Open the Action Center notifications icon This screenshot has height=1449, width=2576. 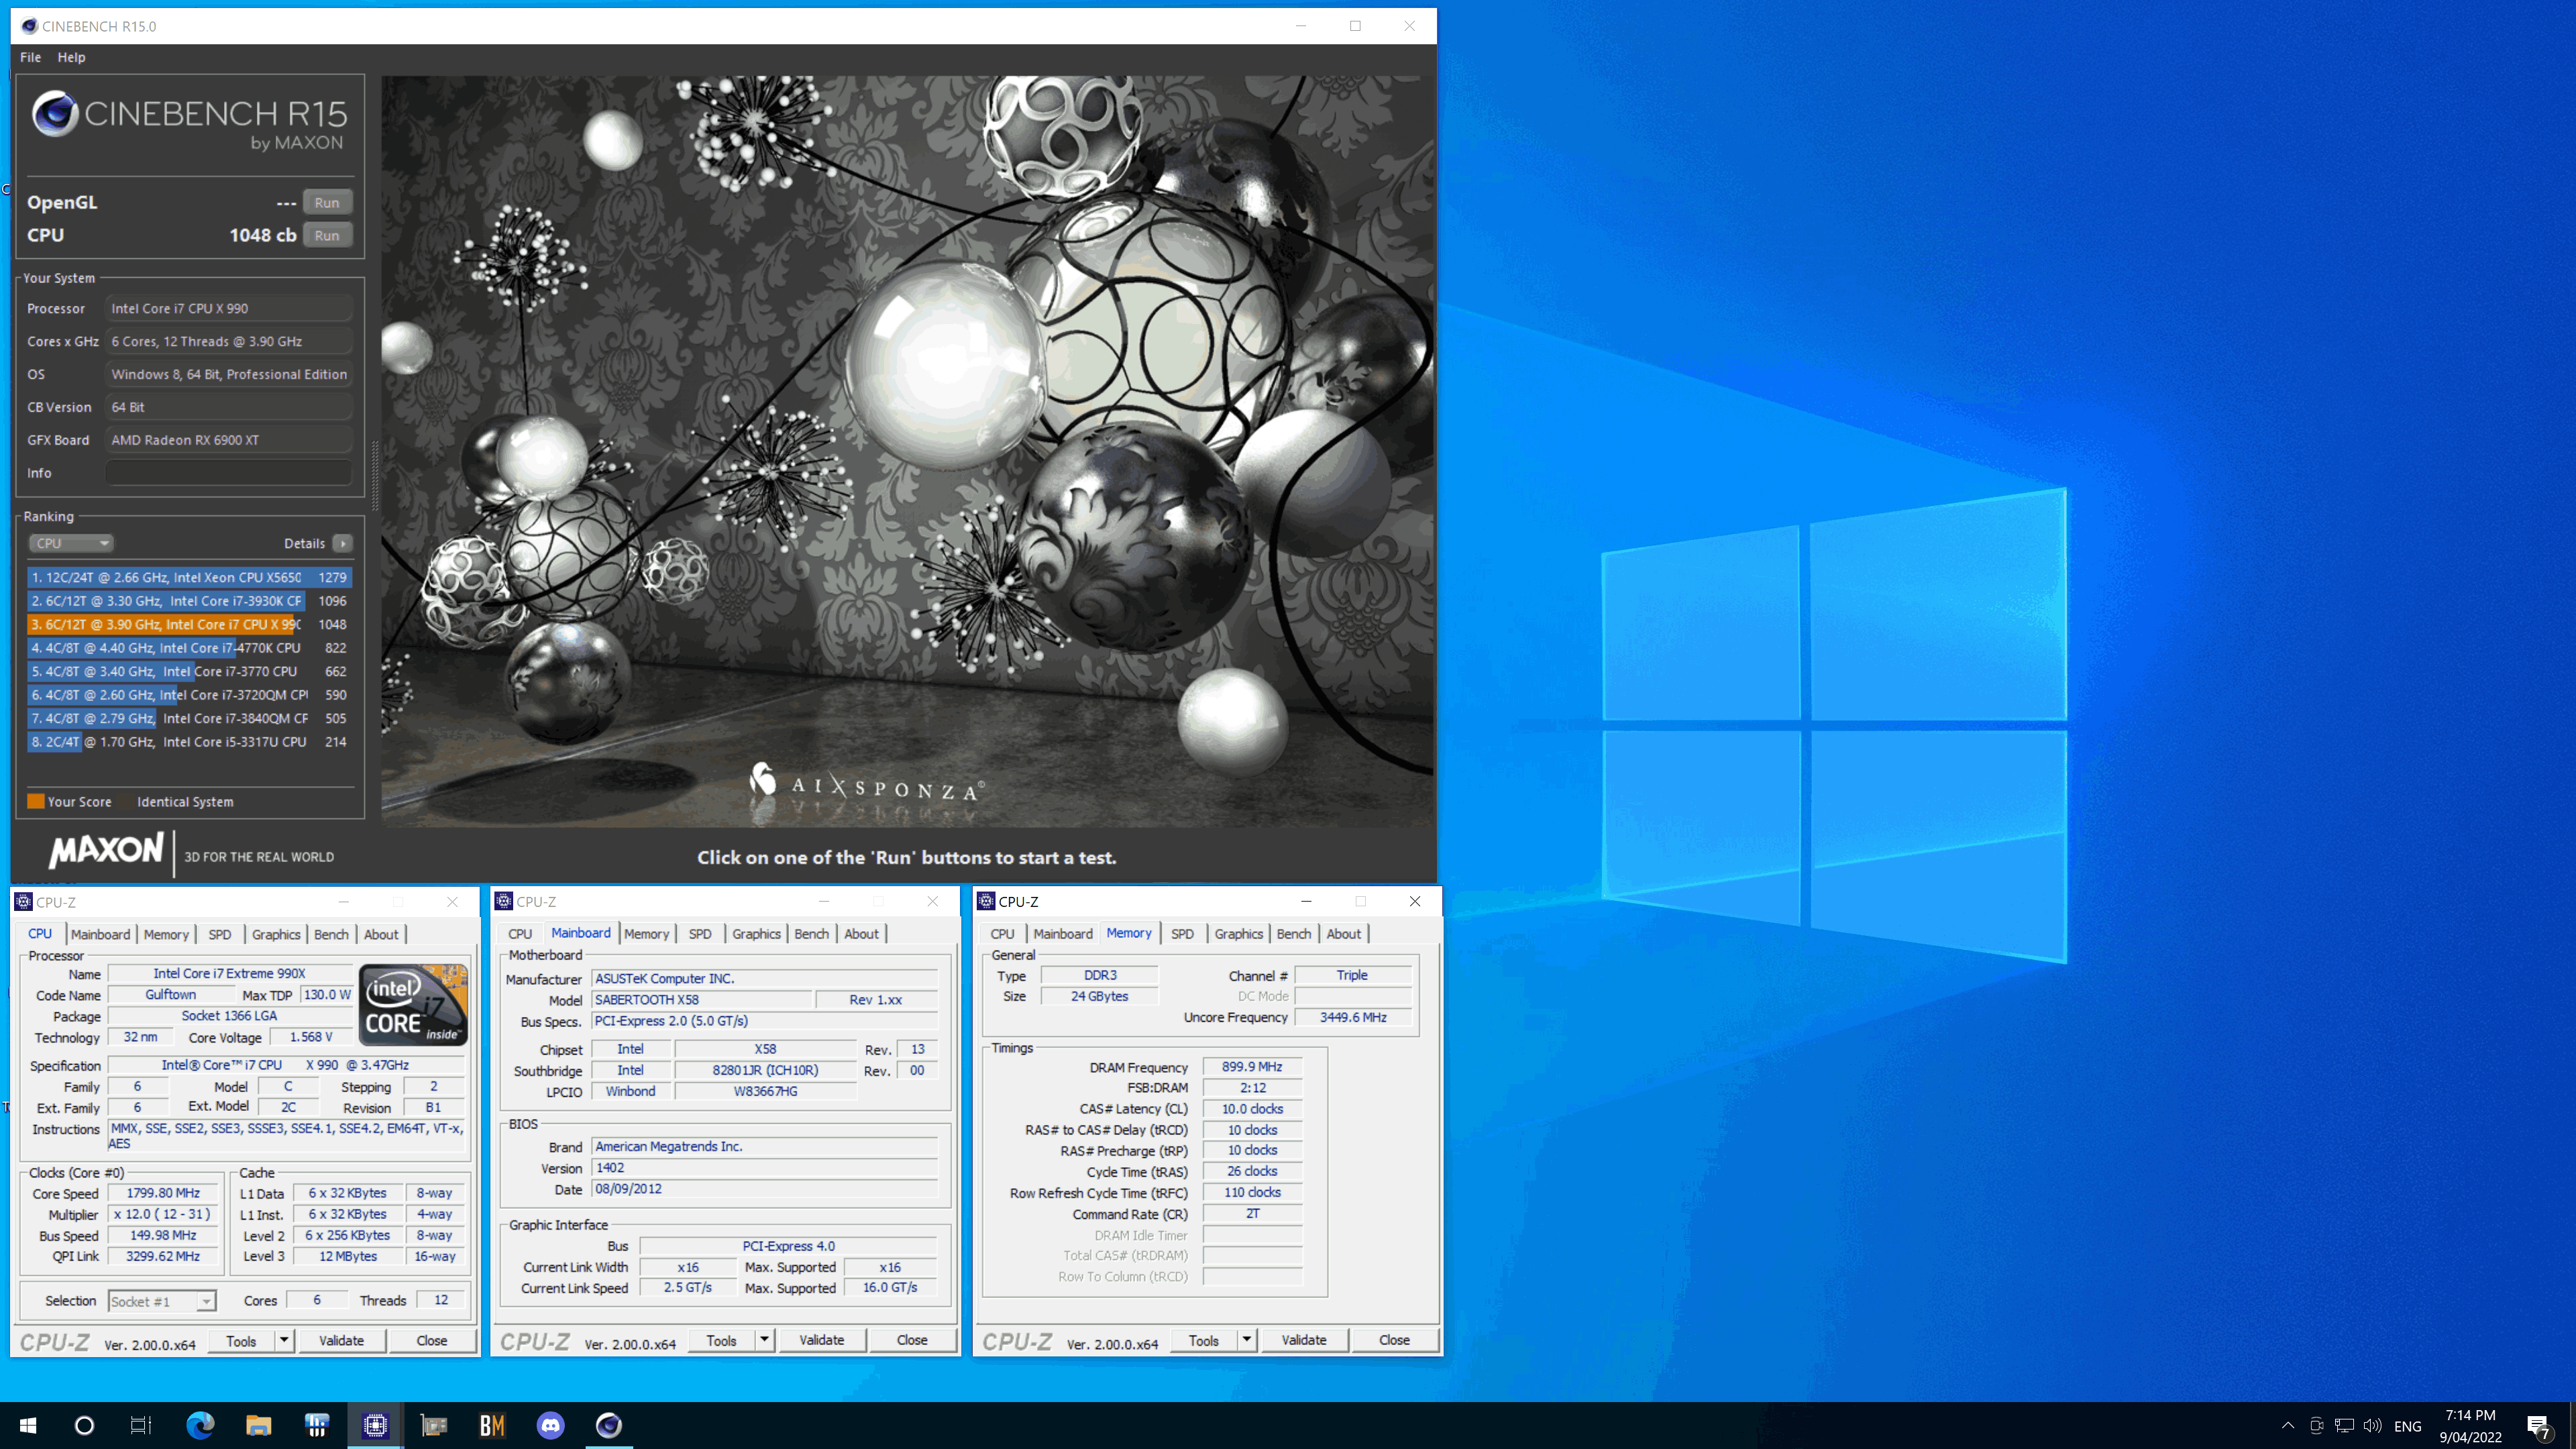(2538, 1426)
